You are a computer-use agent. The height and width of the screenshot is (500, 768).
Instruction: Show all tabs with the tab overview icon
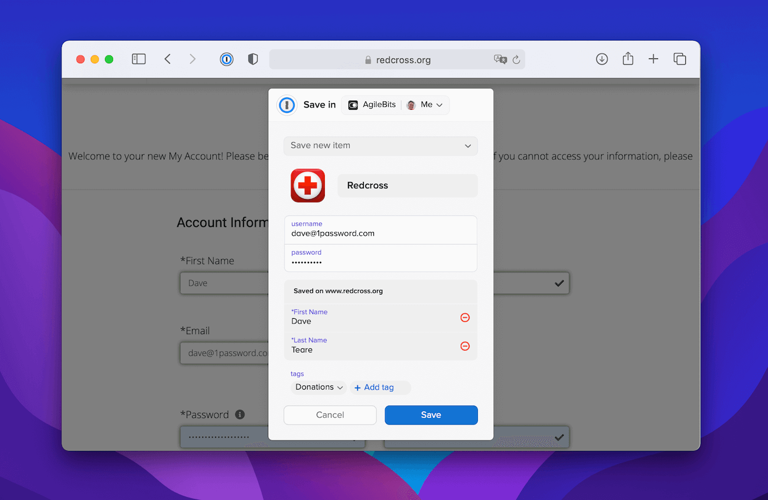pos(679,59)
